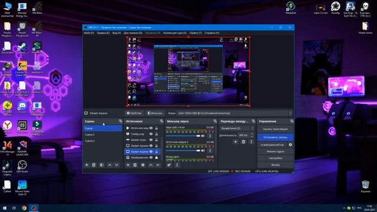The width and height of the screenshot is (377, 212).
Task: Open scene filters icon in Сцены panel toolbar
Action: click(x=102, y=165)
